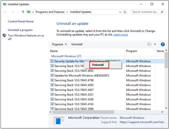Select Servicing Stack 10.0.19041.3989
The image size is (169, 129).
point(74,109)
